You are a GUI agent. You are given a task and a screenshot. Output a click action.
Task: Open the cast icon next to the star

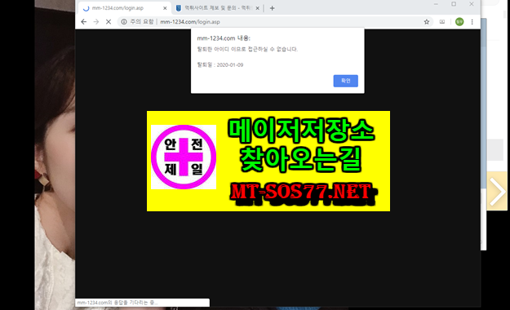coord(442,22)
